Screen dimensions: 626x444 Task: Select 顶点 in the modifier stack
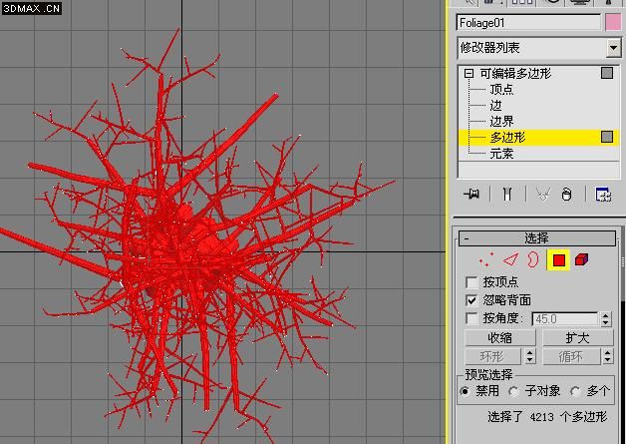coord(501,89)
